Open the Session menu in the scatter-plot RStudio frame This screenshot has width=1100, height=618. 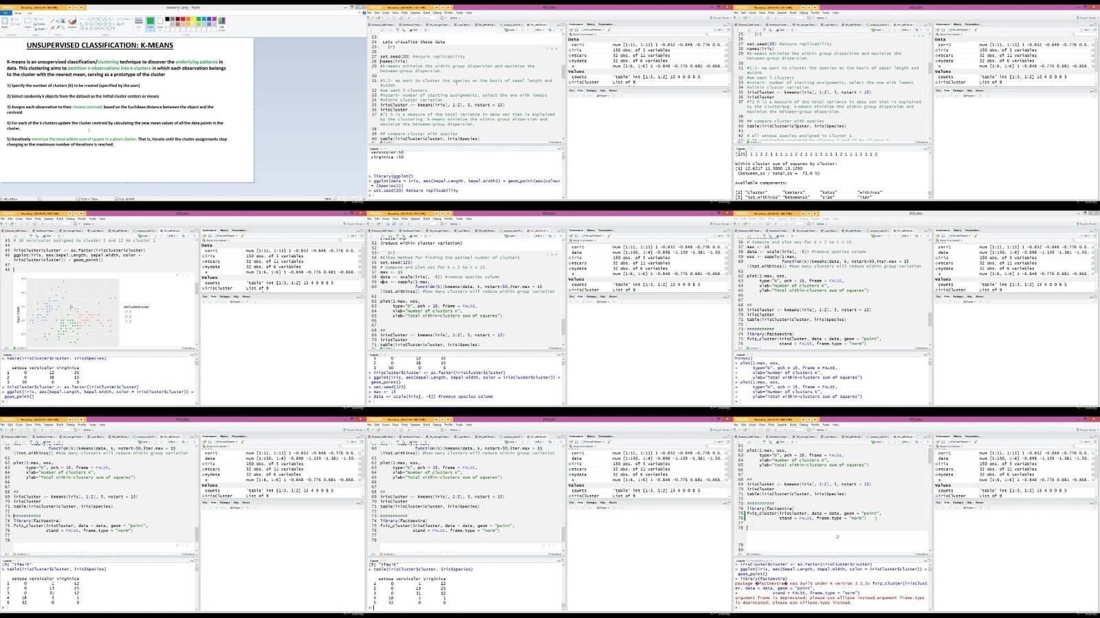(48, 219)
